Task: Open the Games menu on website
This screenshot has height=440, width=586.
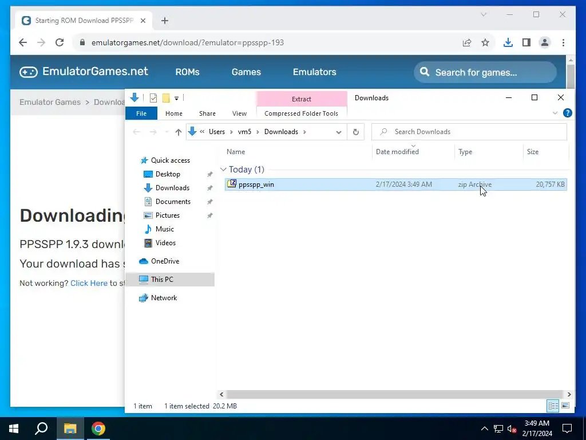Action: [x=246, y=72]
